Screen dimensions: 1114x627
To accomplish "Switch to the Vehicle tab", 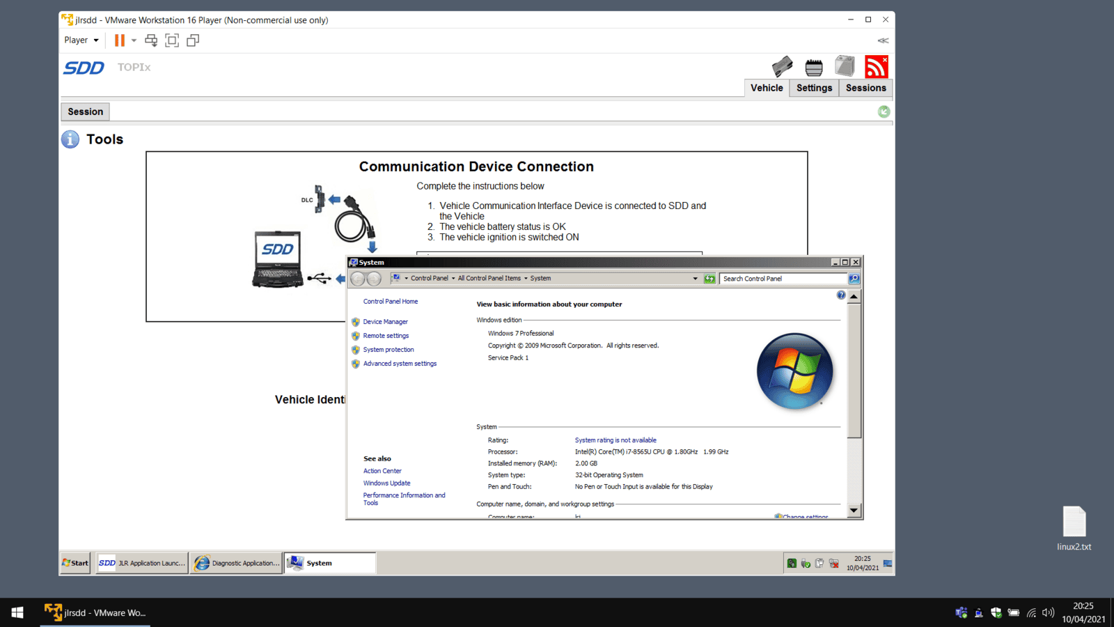I will coord(767,88).
